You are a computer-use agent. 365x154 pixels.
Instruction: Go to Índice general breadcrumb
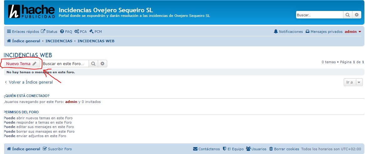(23, 41)
